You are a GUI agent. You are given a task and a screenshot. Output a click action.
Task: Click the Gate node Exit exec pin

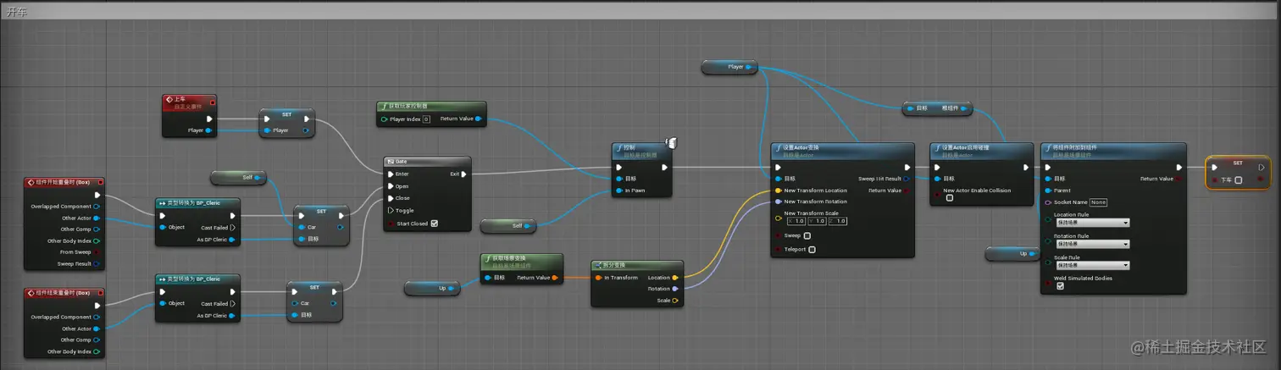[464, 174]
